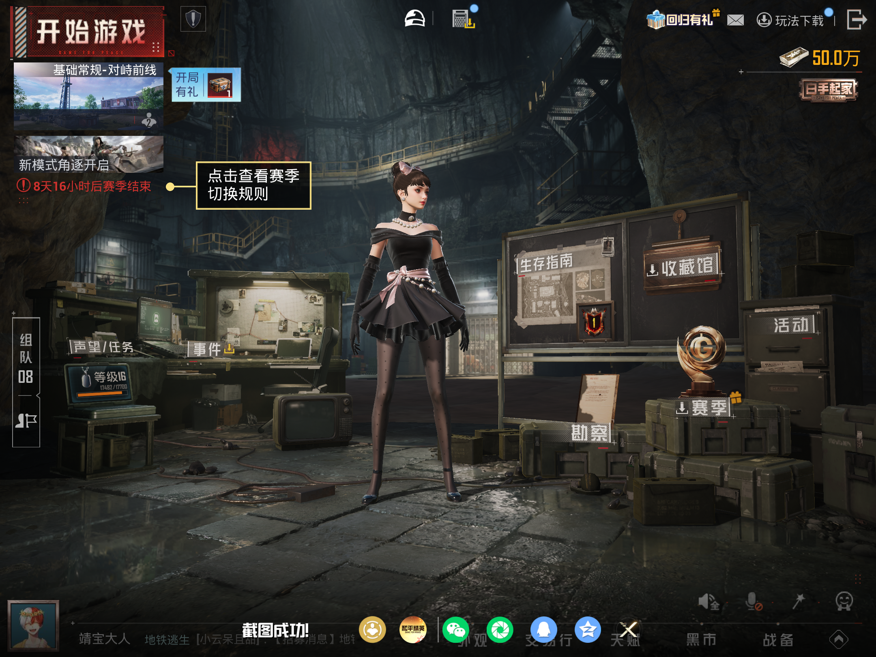Click the player avatar portrait
The image size is (876, 657).
tap(33, 625)
